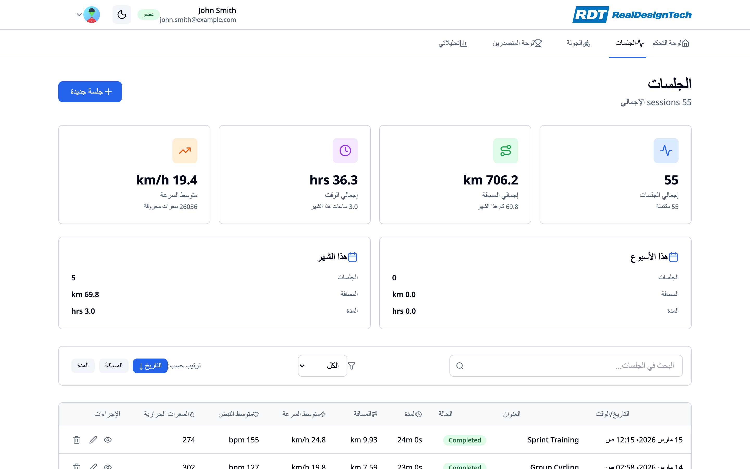Focus the البحث في الجلسات search field
The width and height of the screenshot is (750, 469).
click(566, 366)
